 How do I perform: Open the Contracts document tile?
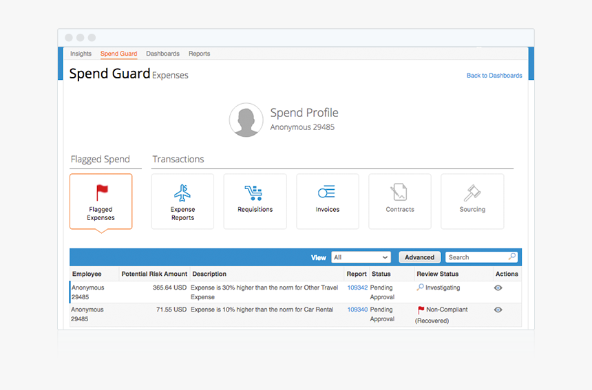pyautogui.click(x=400, y=202)
